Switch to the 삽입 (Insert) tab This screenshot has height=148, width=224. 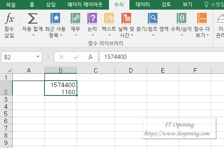coord(51,5)
